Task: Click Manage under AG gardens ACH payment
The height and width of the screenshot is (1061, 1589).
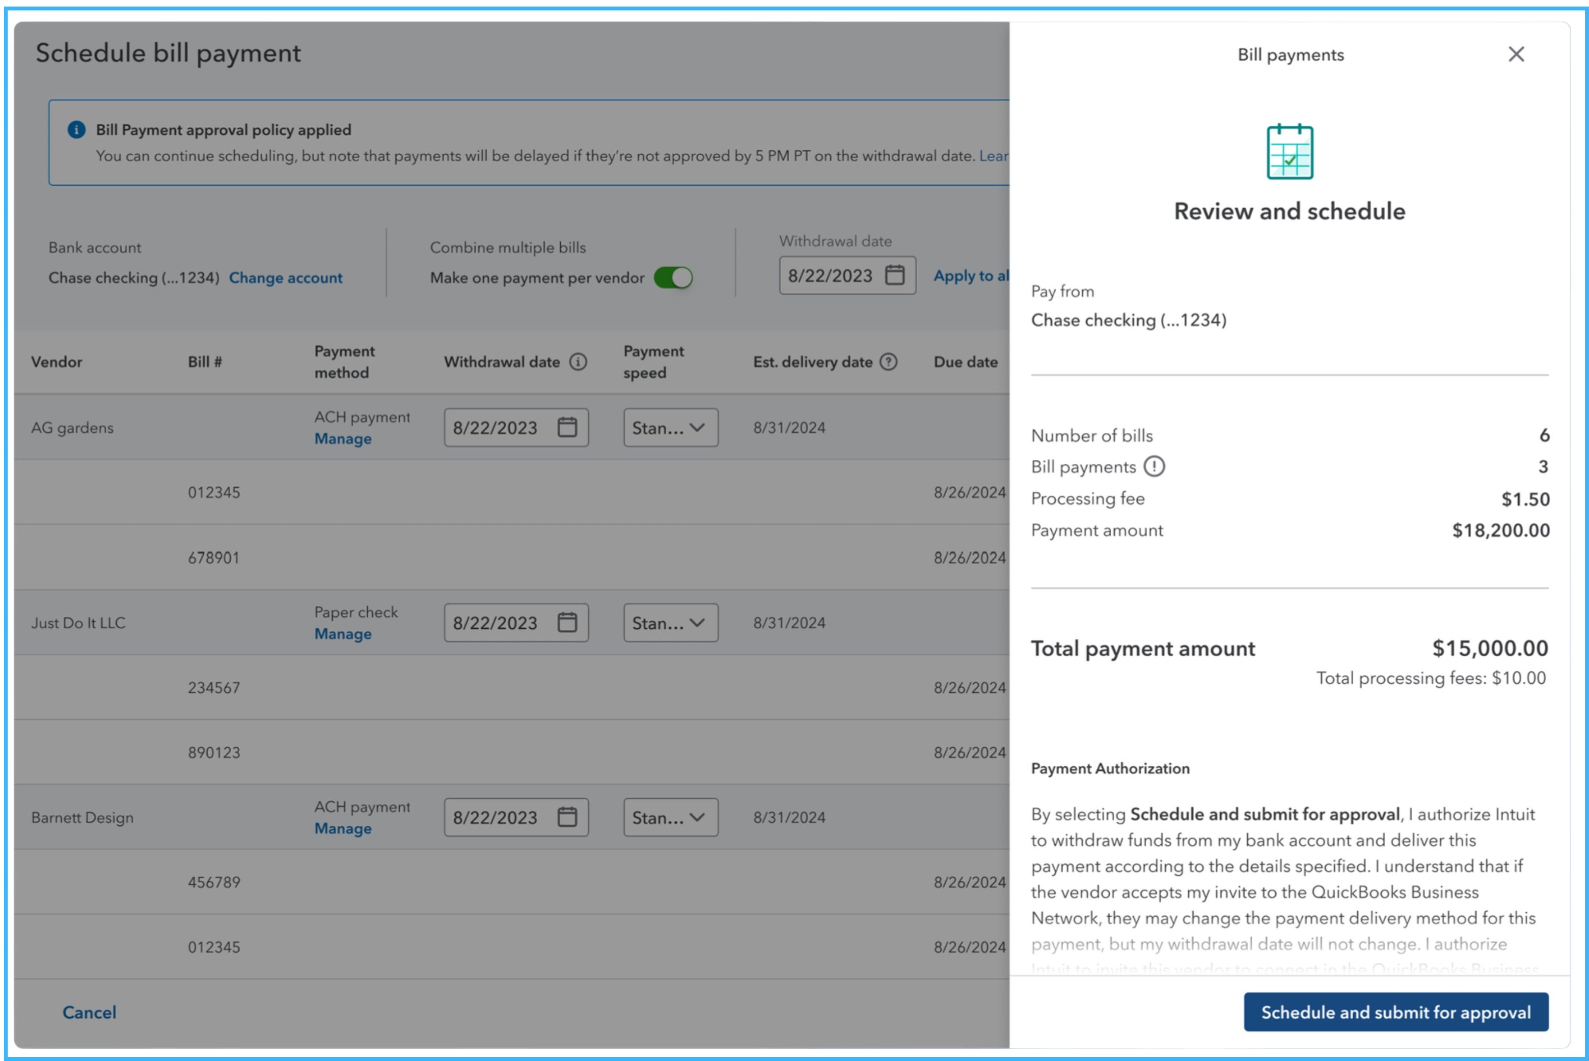Action: pos(343,439)
